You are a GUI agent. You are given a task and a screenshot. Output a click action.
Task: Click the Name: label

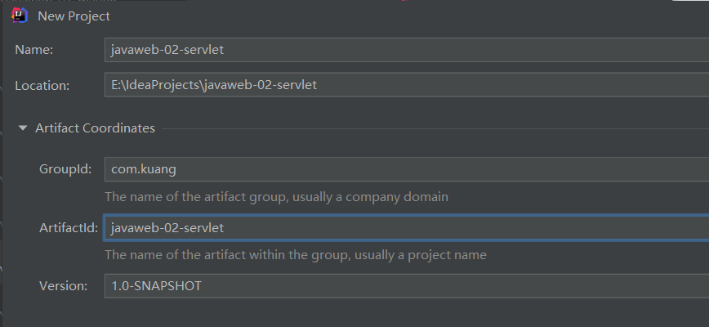[x=34, y=50]
